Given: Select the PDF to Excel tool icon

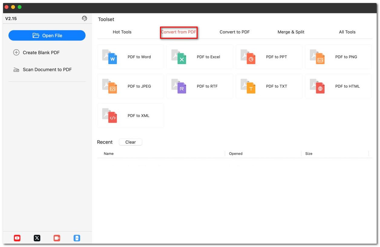Looking at the screenshot, I should [x=179, y=57].
